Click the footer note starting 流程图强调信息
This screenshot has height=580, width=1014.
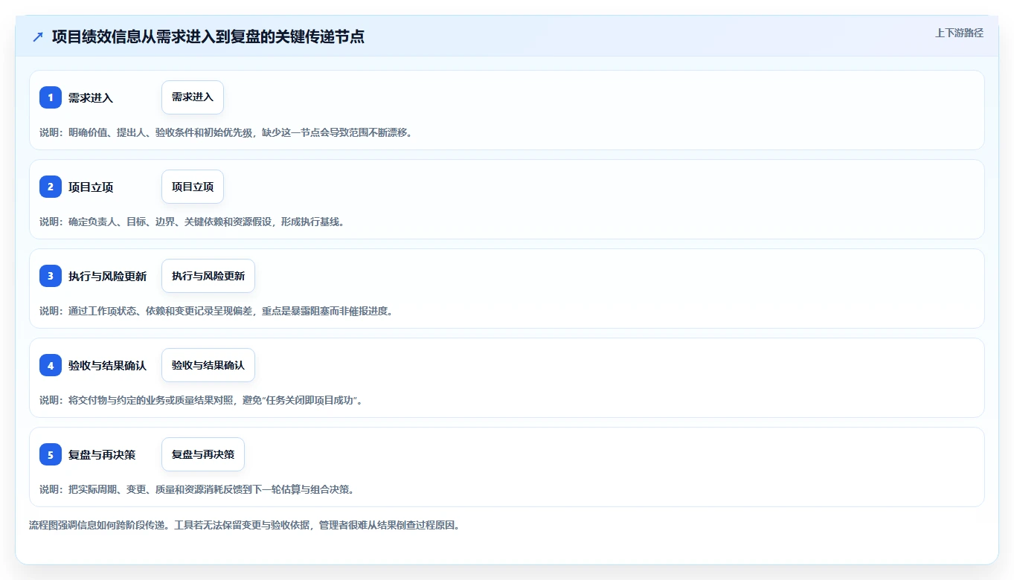[244, 526]
